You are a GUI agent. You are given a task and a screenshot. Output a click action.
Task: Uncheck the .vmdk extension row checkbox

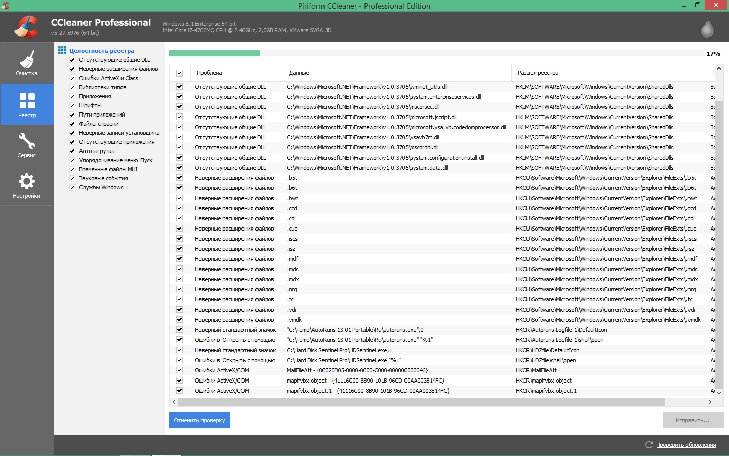(x=179, y=320)
